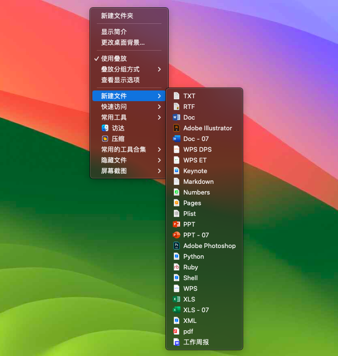
Task: Click the Adobe Photoshop Ps icon
Action: tap(177, 246)
